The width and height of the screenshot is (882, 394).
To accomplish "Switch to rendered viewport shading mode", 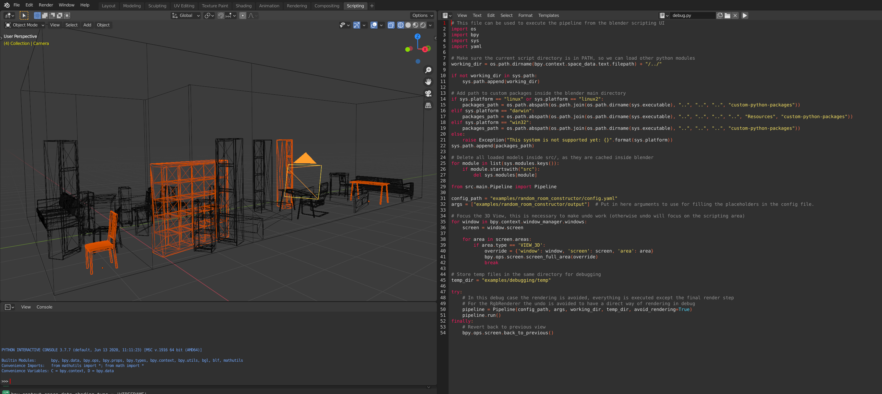I will tap(423, 25).
